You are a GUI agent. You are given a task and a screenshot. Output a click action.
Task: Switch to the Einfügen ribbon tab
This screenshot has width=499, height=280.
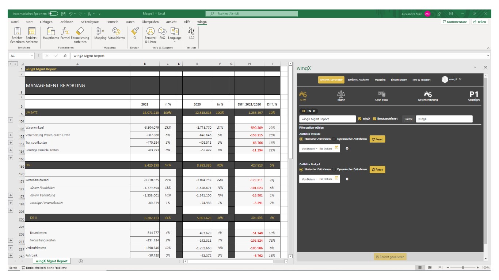point(46,22)
